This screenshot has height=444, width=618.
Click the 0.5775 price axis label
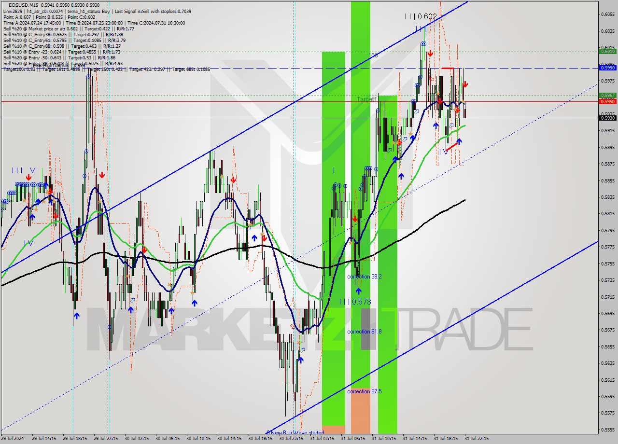(607, 247)
